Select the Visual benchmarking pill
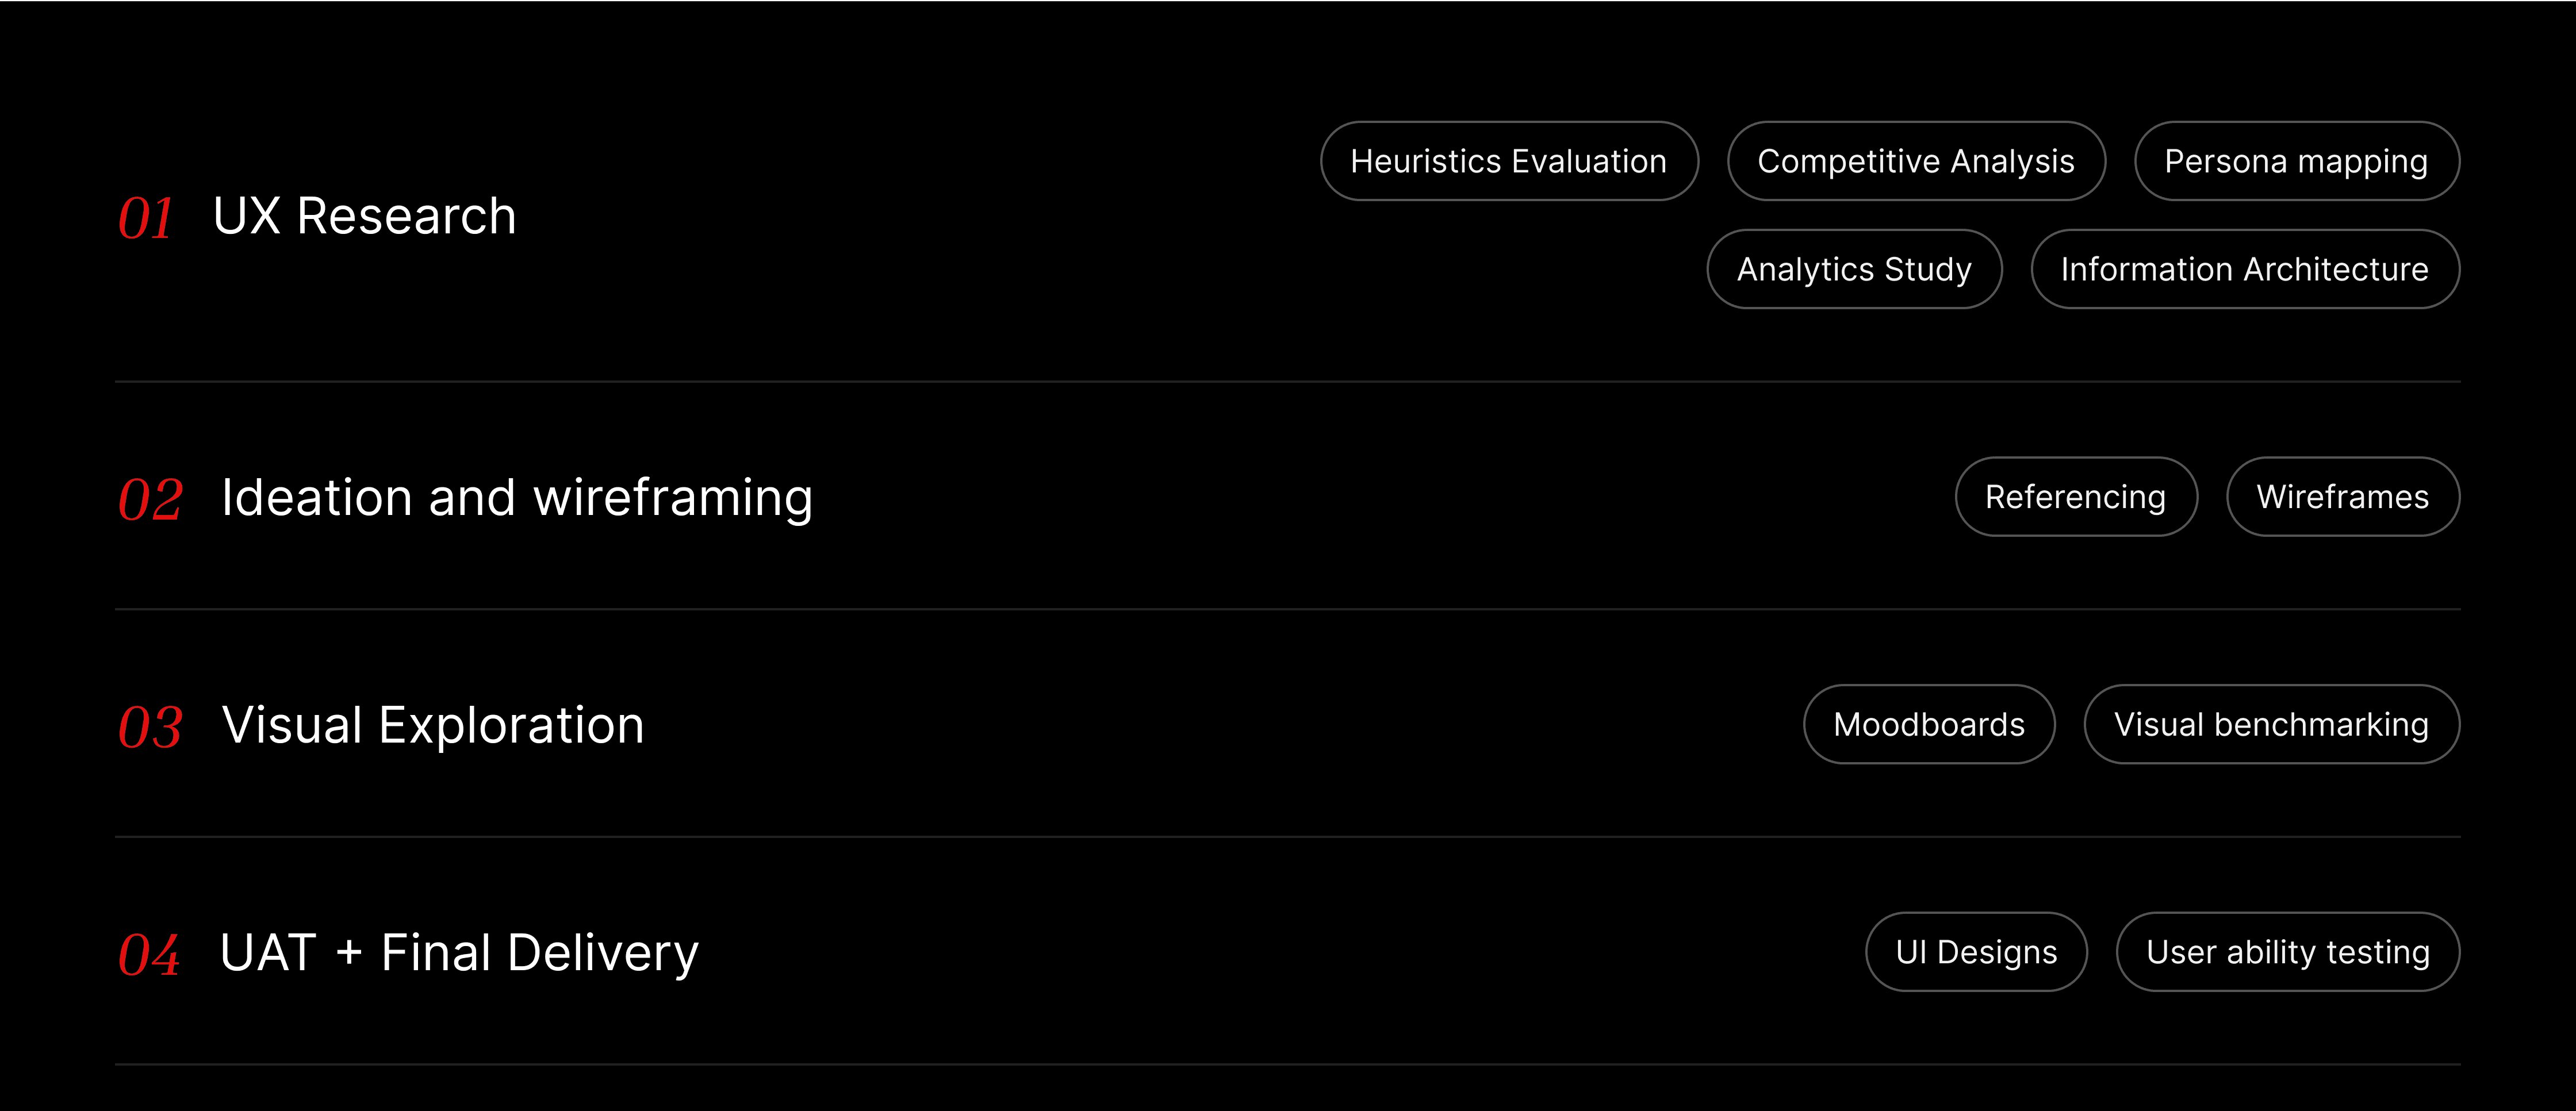This screenshot has width=2576, height=1111. (2271, 724)
